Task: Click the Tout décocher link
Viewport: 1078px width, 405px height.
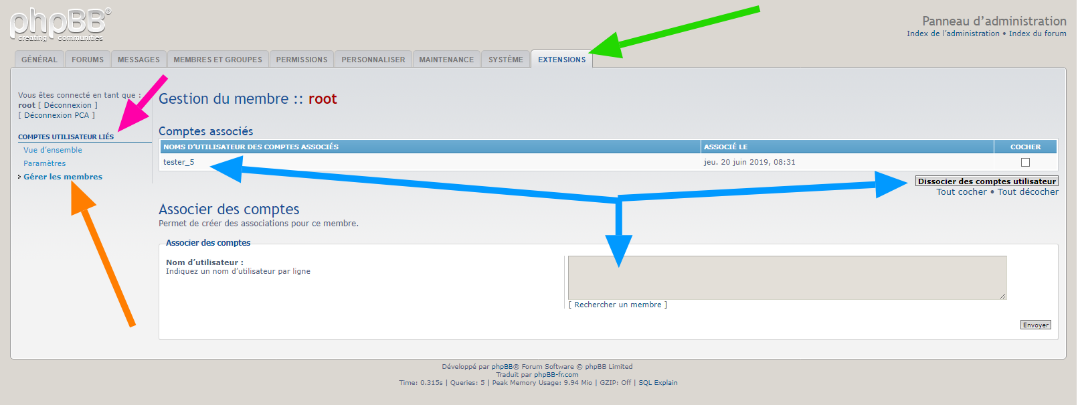Action: (1028, 192)
